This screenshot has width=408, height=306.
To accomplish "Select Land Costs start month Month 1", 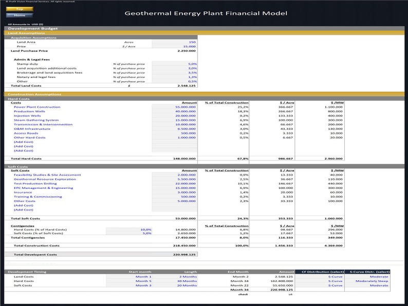I will coord(129,277).
